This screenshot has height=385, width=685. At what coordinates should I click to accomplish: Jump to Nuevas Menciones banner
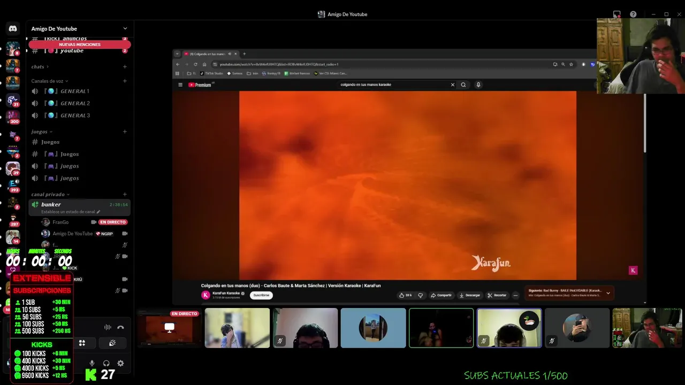[79, 44]
